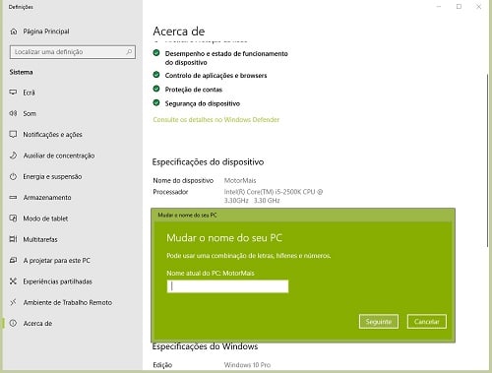Viewport: 492px width, 373px height.
Task: Select Energia e suspensão
Action: click(52, 176)
